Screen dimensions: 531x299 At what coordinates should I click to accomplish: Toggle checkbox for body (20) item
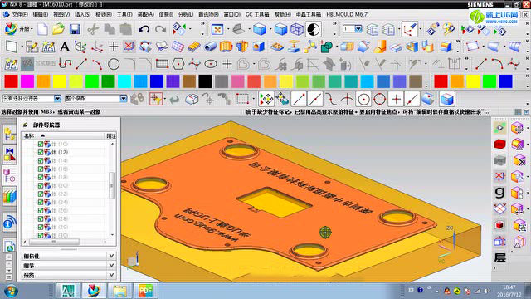coord(41,185)
